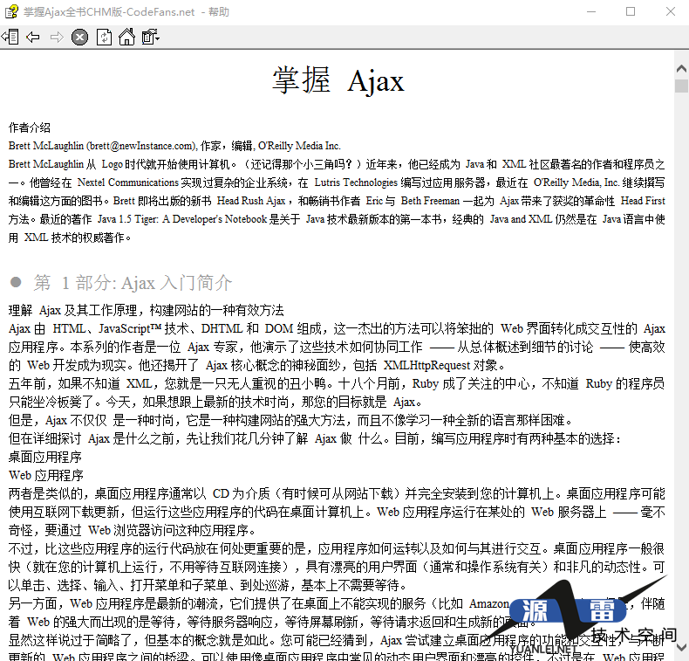Go to the CHM home page
This screenshot has height=661, width=689.
pyautogui.click(x=127, y=37)
